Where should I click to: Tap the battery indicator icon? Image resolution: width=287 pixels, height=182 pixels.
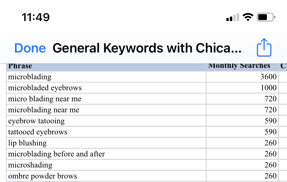(x=266, y=17)
